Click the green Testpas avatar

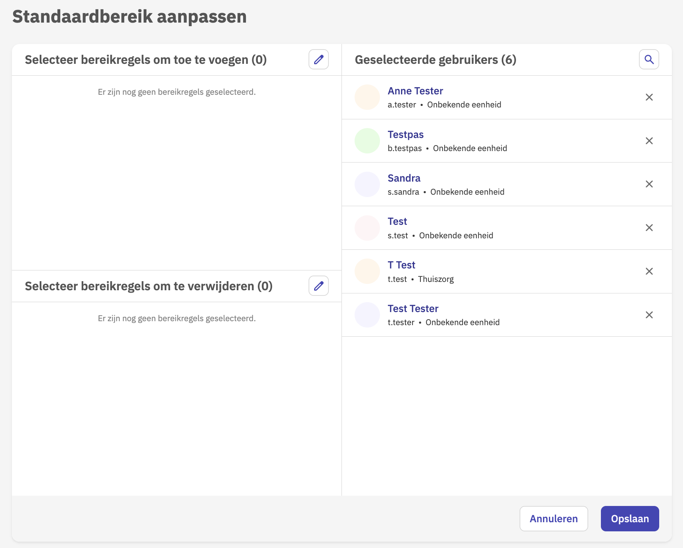click(367, 141)
